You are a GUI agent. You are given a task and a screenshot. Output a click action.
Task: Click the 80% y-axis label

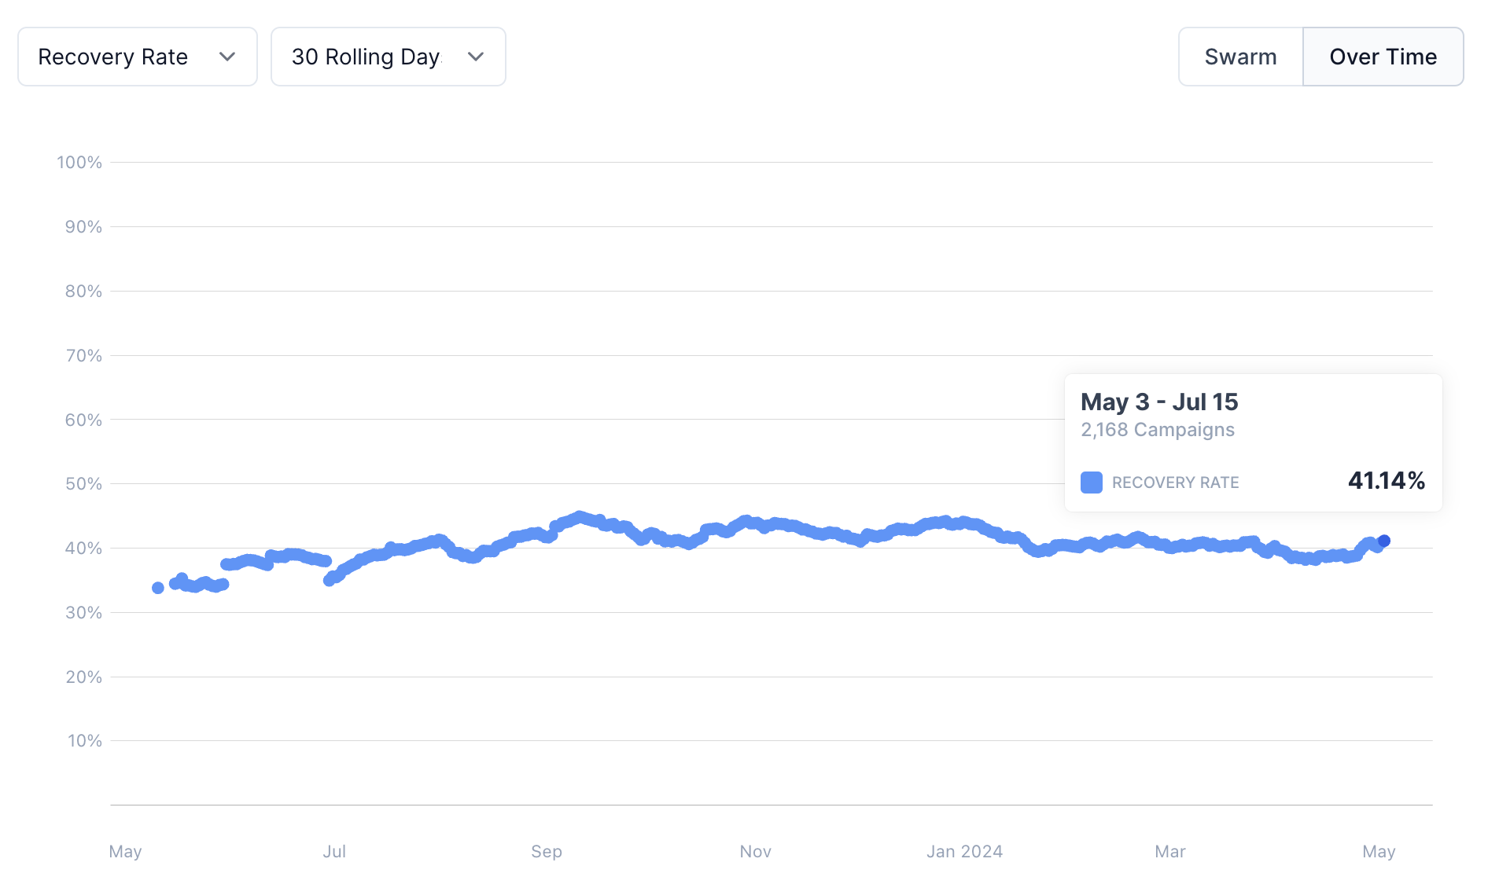click(83, 292)
